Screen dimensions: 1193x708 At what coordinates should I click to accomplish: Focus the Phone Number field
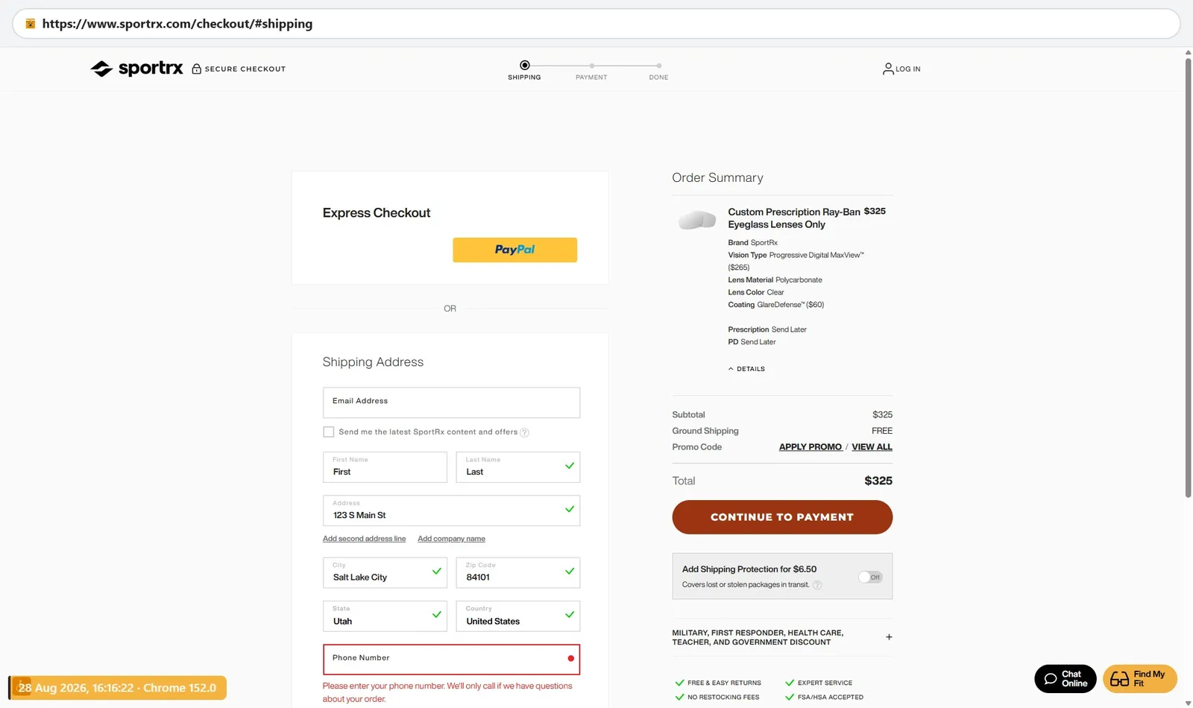[451, 660]
